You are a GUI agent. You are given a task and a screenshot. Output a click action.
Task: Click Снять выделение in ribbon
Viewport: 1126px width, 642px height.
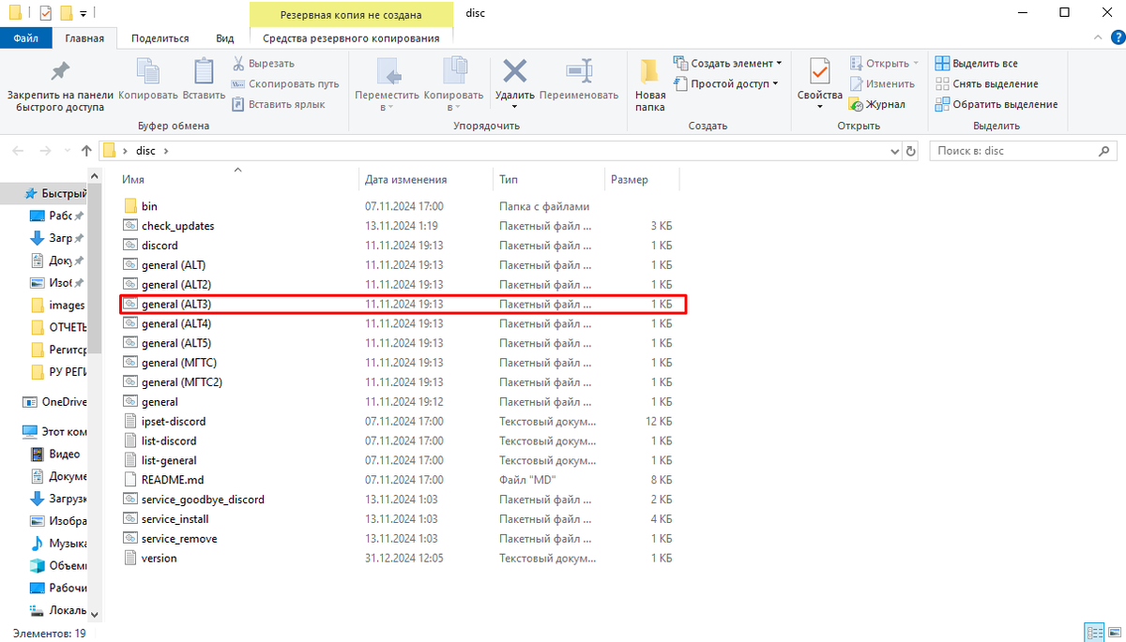click(986, 83)
